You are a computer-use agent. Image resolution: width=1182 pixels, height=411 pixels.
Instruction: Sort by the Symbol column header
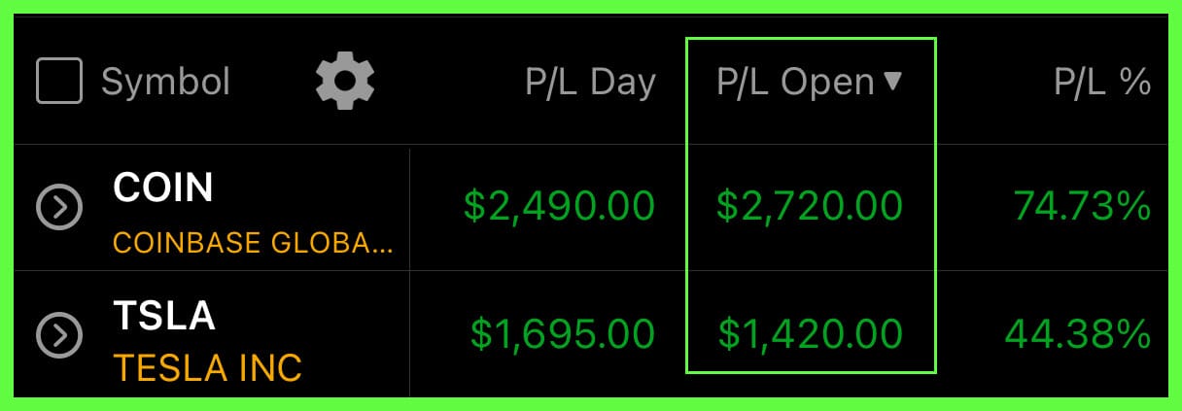[165, 82]
